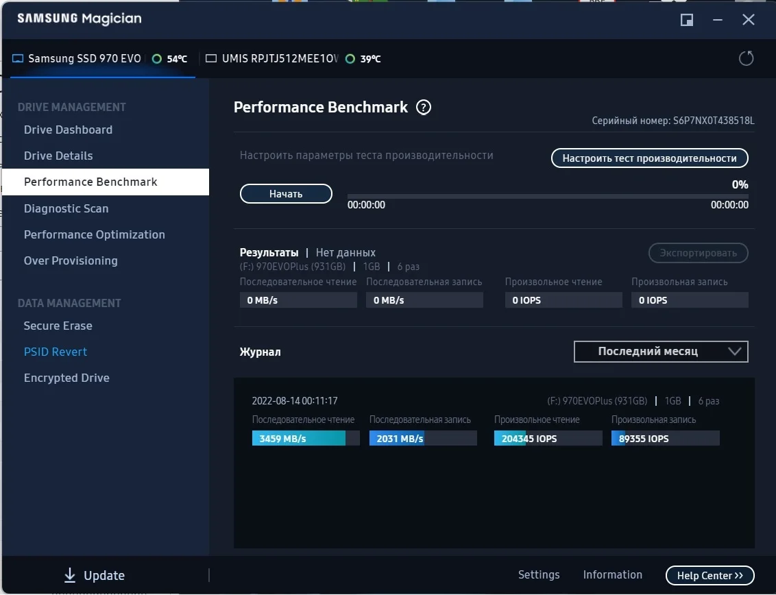Click the Результаты heading
776x595 pixels.
(269, 252)
